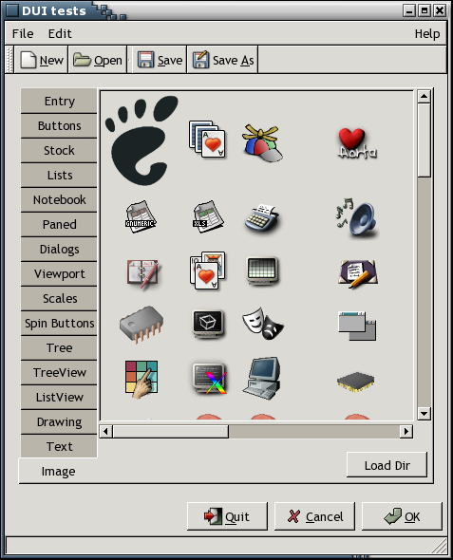Switch to the Tree tab
Screen dimensions: 453x560
click(59, 347)
